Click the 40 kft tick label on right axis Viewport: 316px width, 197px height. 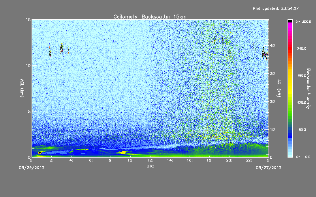pos(272,45)
